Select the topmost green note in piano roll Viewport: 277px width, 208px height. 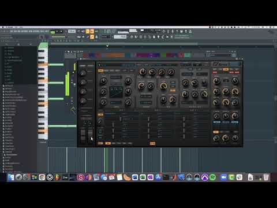coord(56,65)
